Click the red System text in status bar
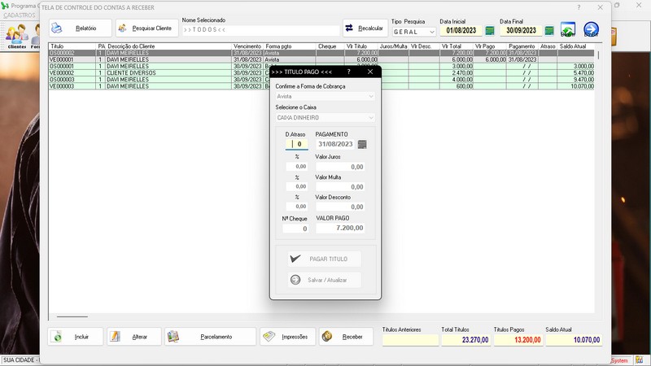 (620, 360)
